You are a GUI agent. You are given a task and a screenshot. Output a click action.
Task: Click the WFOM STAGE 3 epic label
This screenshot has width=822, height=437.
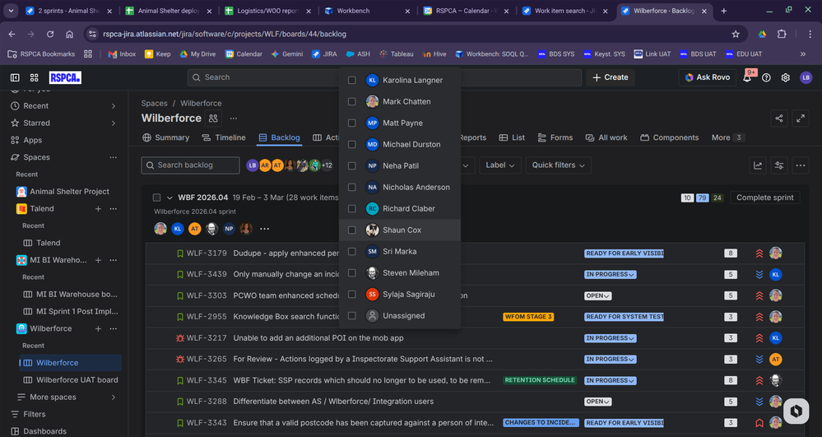point(528,317)
